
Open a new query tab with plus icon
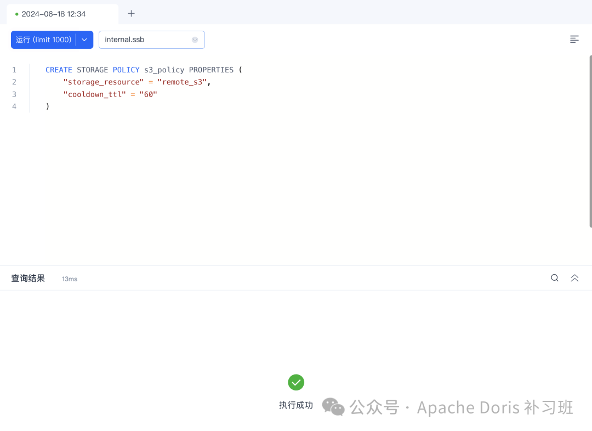pos(131,14)
